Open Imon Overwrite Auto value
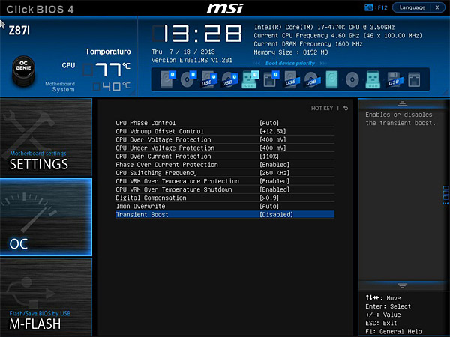 click(269, 206)
